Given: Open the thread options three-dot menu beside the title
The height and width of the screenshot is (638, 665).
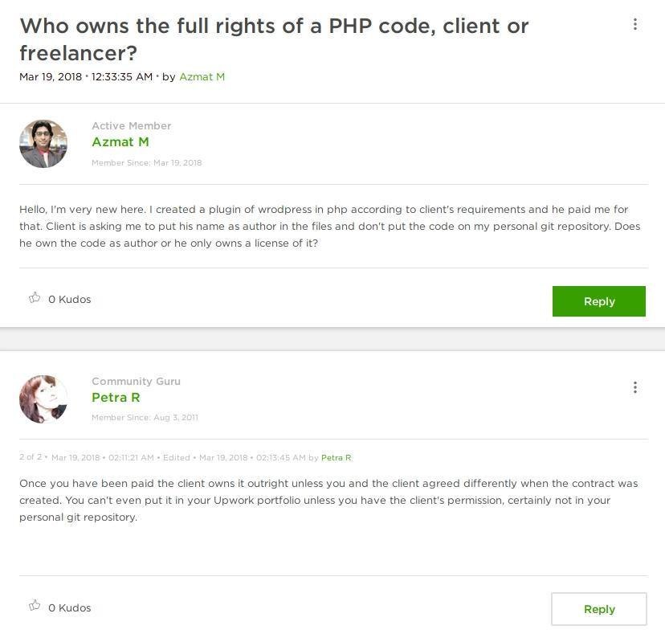Looking at the screenshot, I should [634, 25].
